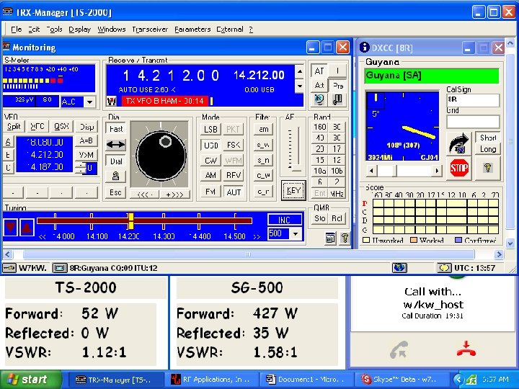Click the <<< - dial step button
Screen dimensions: 519x389
pos(144,194)
